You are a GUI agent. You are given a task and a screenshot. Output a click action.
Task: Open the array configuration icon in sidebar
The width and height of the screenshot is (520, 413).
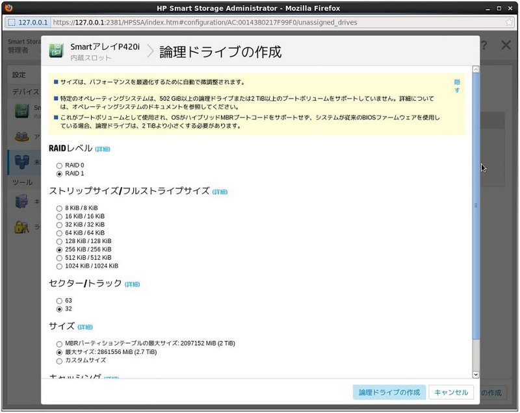21,136
